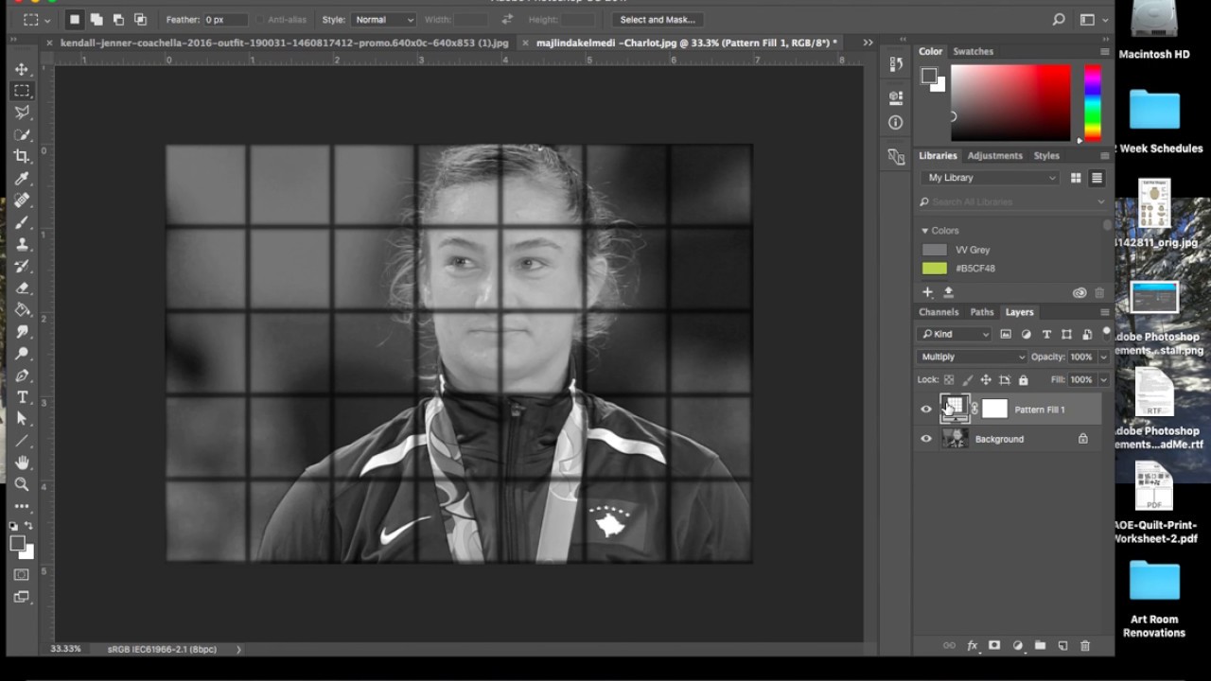Change the screen mode
The image size is (1211, 681).
22,597
